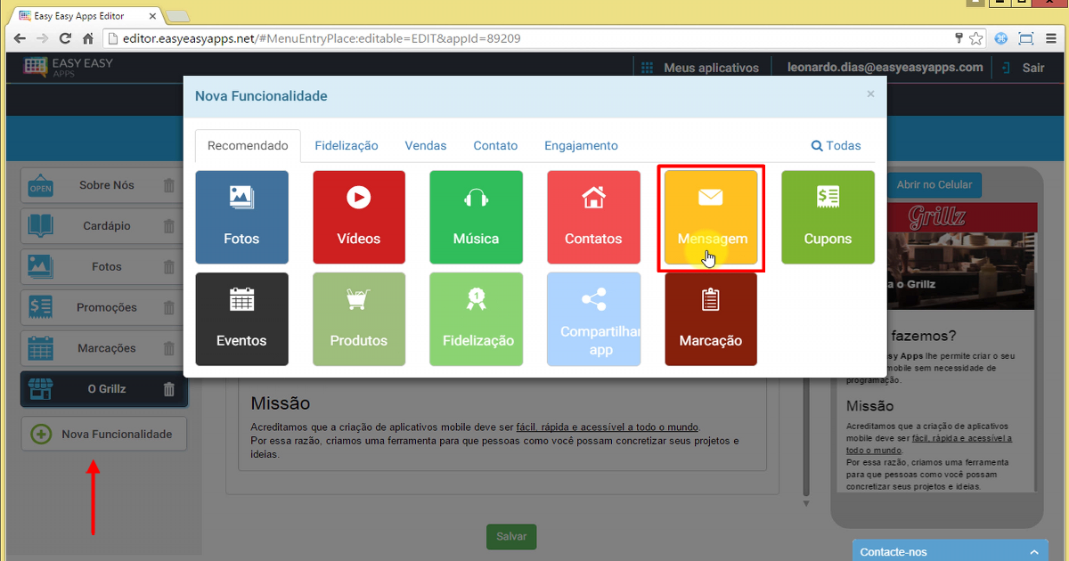Select the Marcação feature tile
Screen dimensions: 1069x561
710,319
